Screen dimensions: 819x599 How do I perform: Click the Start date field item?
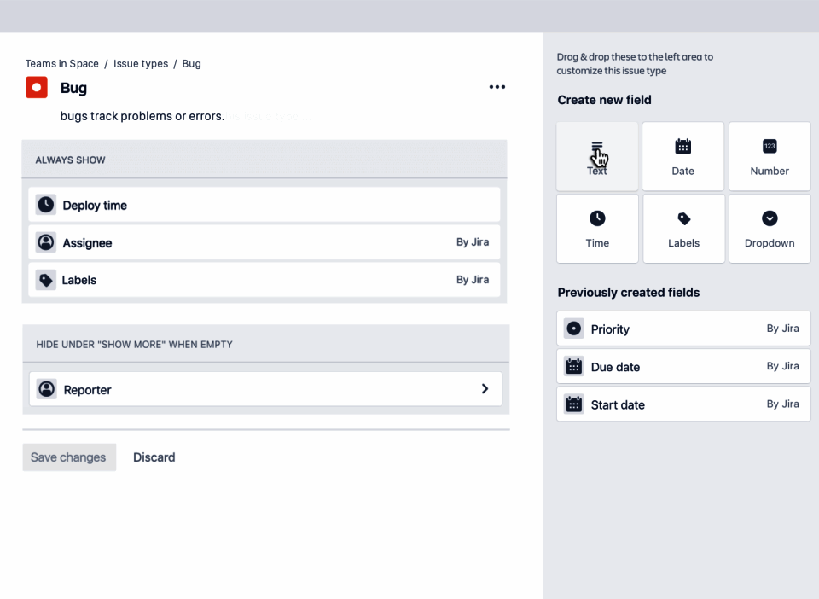pyautogui.click(x=683, y=404)
